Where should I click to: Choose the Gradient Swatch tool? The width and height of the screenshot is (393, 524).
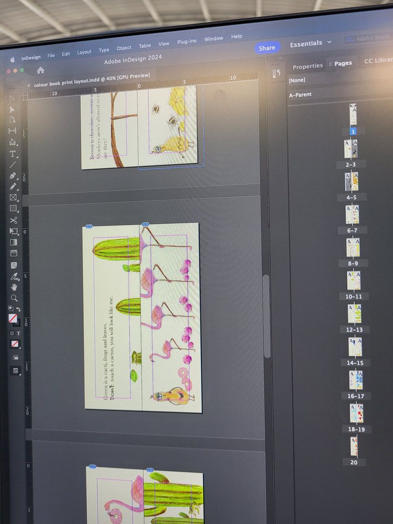(14, 242)
